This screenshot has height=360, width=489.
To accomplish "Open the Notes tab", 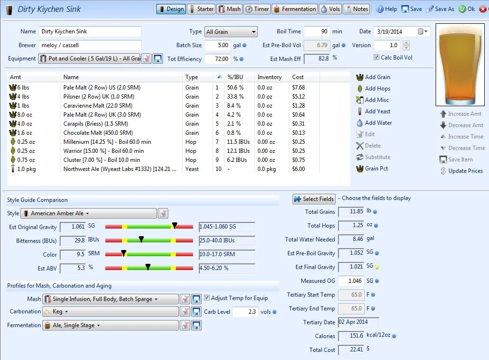I will click(x=357, y=9).
